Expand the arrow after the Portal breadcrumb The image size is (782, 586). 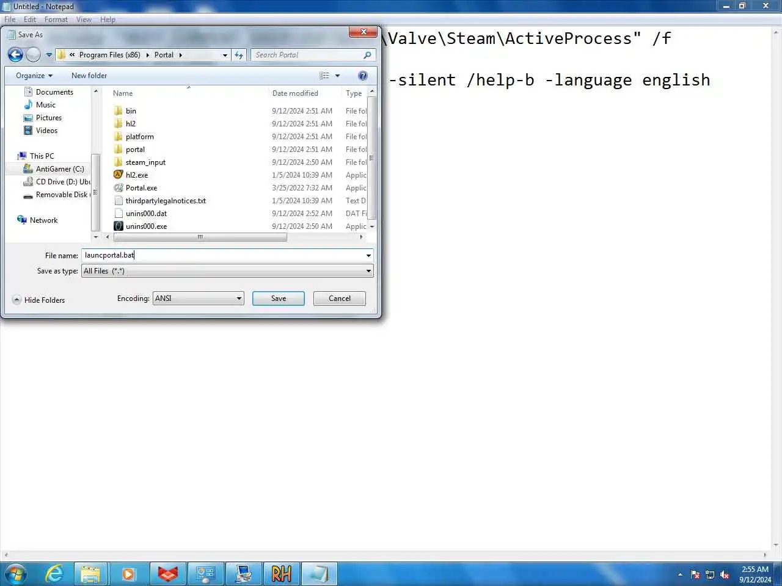181,55
